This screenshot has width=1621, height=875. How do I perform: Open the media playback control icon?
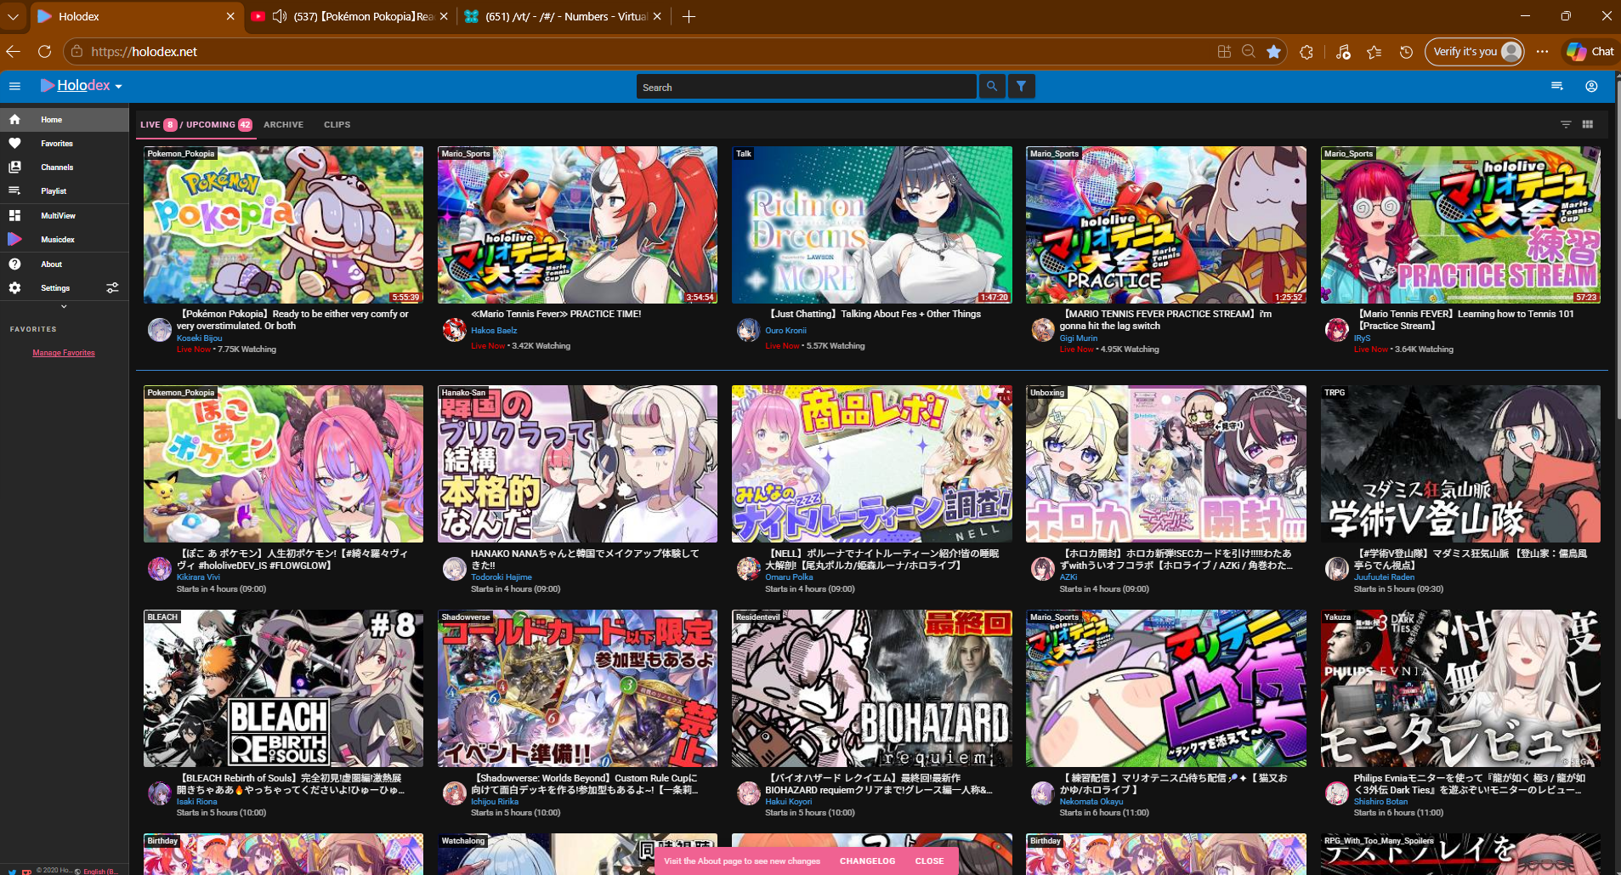pyautogui.click(x=1343, y=52)
